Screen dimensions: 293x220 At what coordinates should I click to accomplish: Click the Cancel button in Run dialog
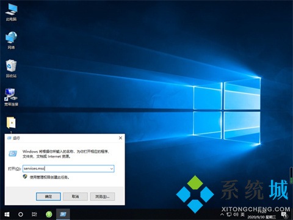coord(75,197)
